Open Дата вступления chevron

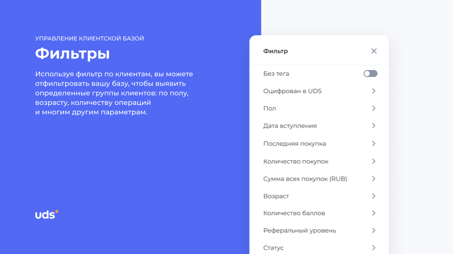373,126
